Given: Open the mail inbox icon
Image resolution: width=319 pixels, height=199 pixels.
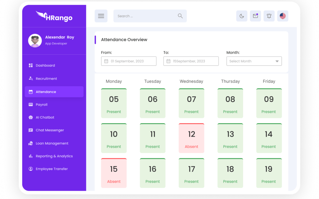Looking at the screenshot, I should pos(255,16).
